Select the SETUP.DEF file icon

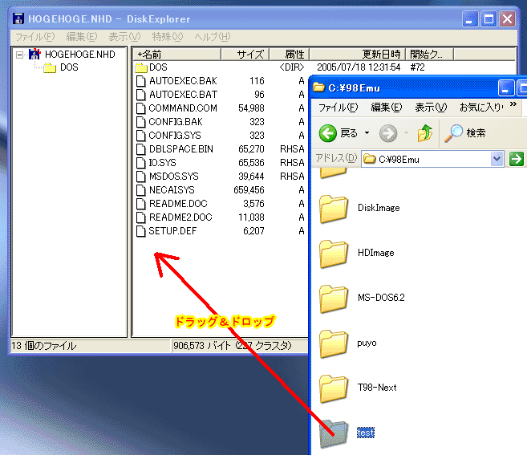coord(141,231)
